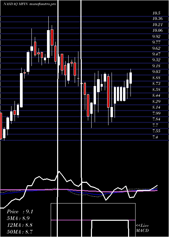Click the 12MA : 8.8 readout
The height and width of the screenshot is (237, 169).
tap(20, 225)
